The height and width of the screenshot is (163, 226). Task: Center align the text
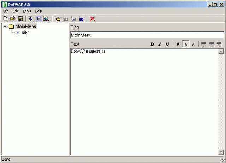(211, 44)
